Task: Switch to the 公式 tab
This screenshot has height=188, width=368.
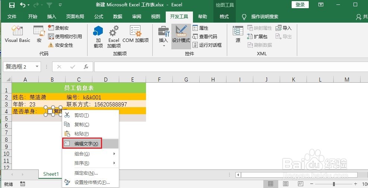Action: coord(99,16)
